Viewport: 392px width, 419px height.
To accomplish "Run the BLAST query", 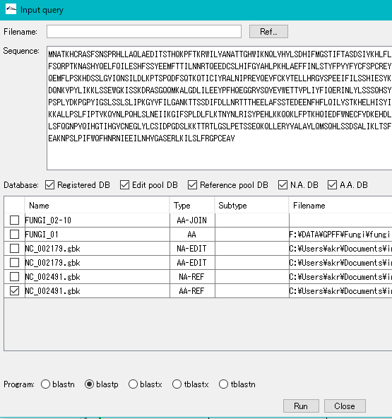I will coord(301,406).
